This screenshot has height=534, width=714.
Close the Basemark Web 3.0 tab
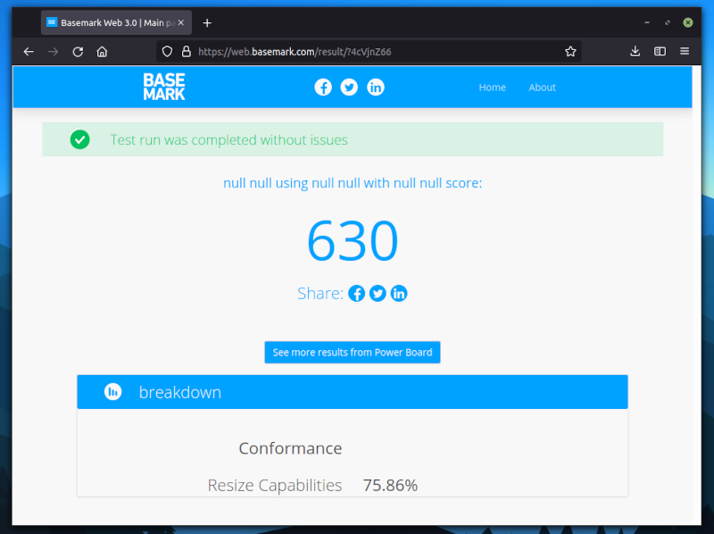(181, 22)
